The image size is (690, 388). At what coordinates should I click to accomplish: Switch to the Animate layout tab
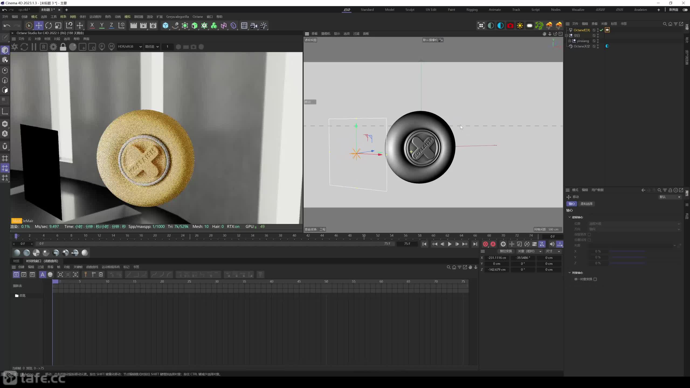pyautogui.click(x=495, y=10)
